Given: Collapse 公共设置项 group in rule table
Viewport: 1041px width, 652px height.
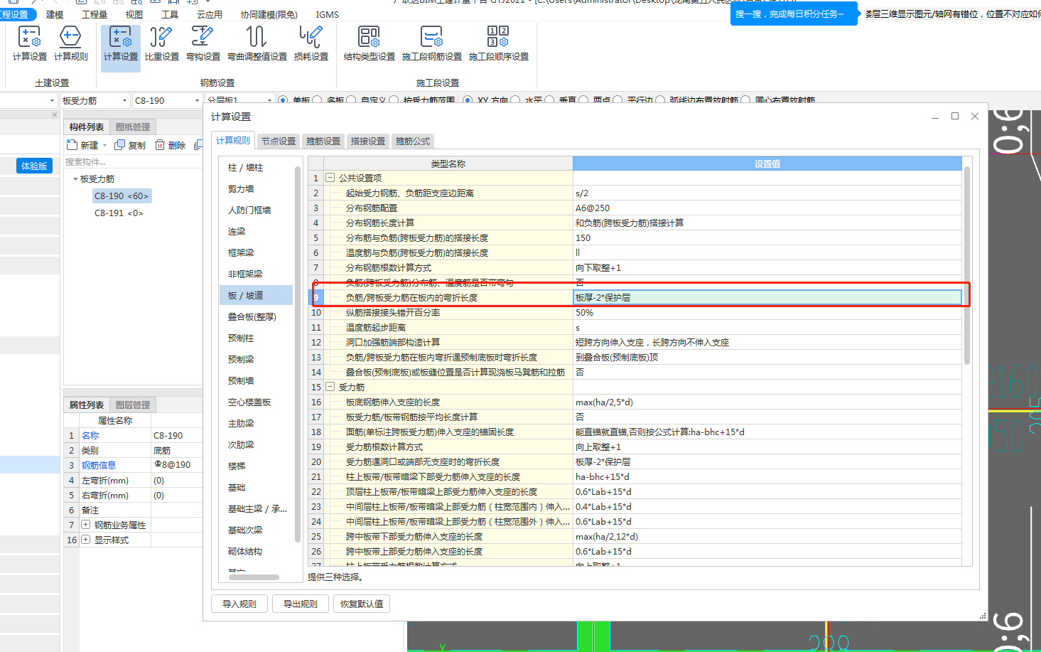Looking at the screenshot, I should tap(330, 178).
